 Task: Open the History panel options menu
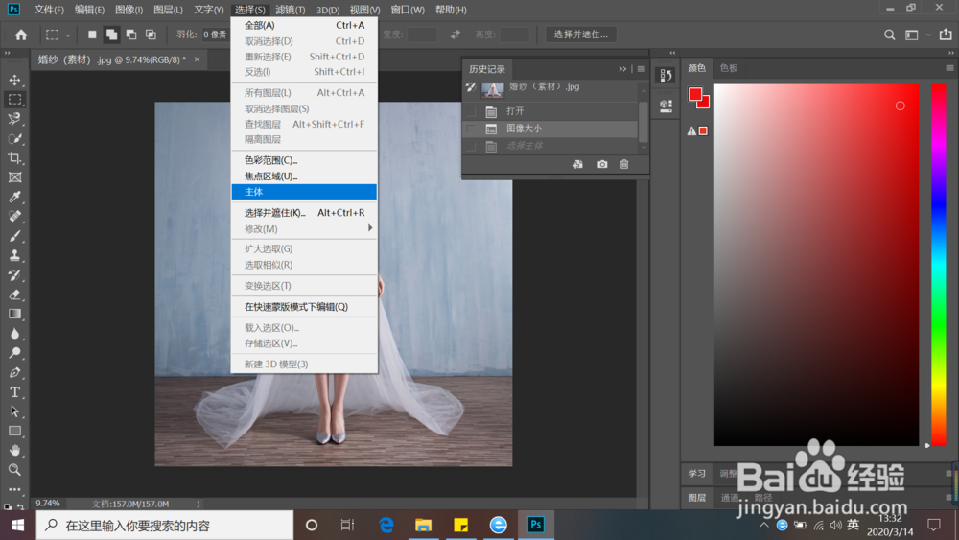click(641, 69)
